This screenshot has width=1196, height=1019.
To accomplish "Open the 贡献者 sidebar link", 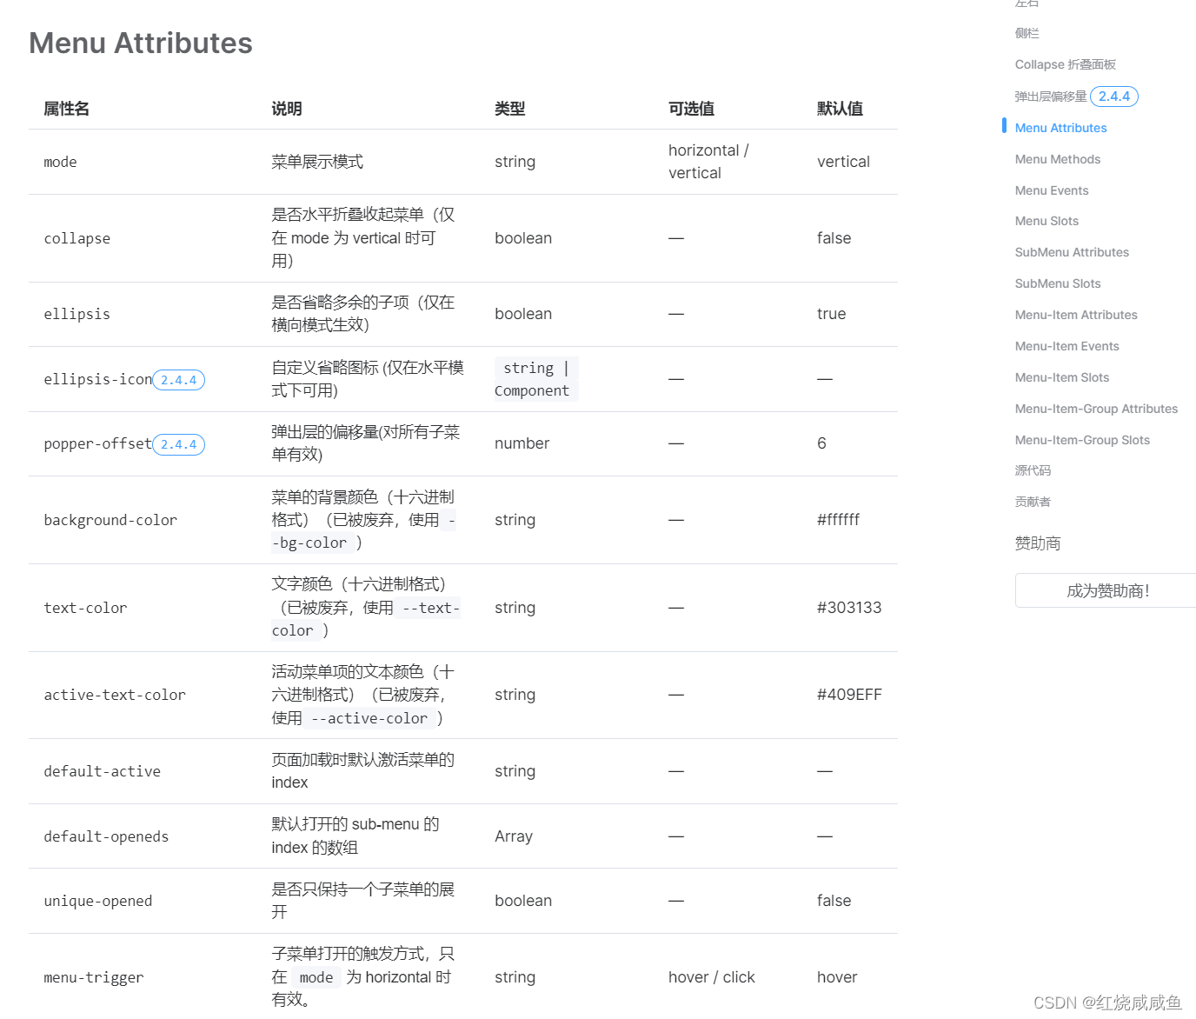I will click(1033, 502).
